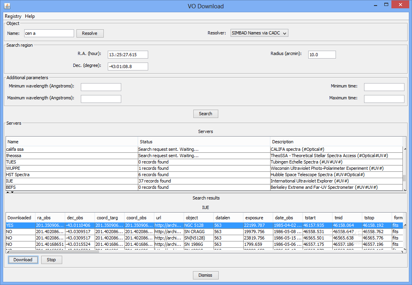Click the Resolve button
Image resolution: width=412 pixels, height=285 pixels.
coord(90,33)
